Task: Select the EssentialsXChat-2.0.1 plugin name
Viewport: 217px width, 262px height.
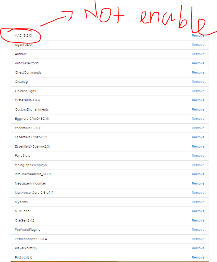Action: point(31,137)
